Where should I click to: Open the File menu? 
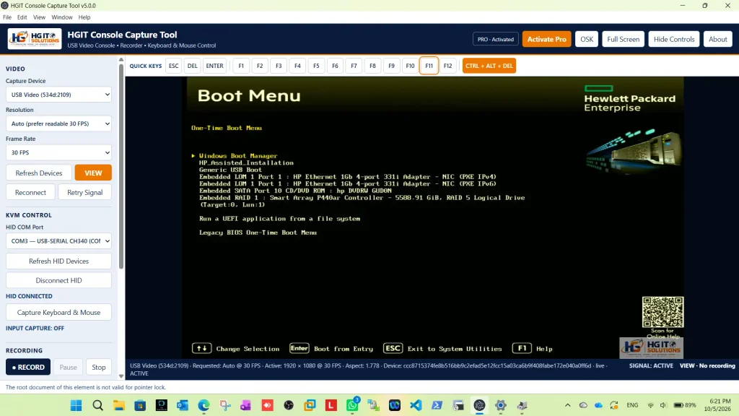[7, 17]
